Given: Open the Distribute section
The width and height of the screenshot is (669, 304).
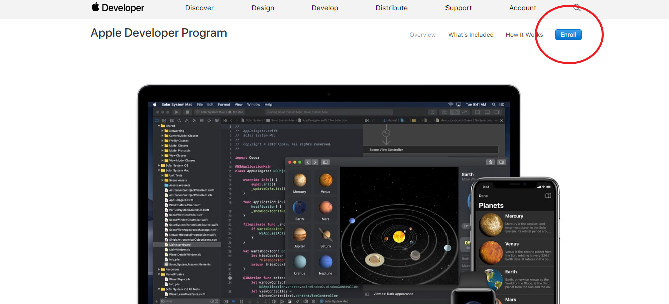Looking at the screenshot, I should [392, 8].
